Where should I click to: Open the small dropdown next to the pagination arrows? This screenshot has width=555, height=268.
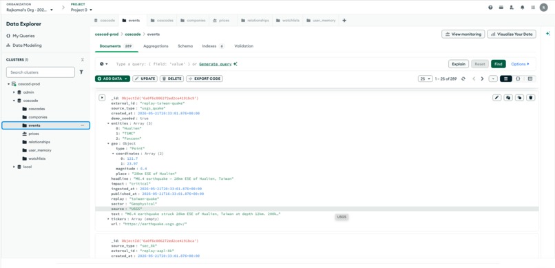click(493, 79)
